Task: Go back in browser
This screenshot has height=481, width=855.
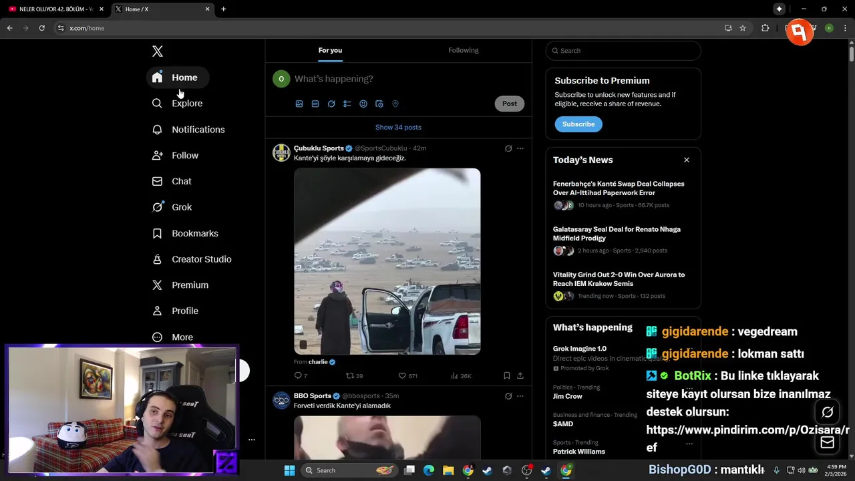Action: point(9,28)
